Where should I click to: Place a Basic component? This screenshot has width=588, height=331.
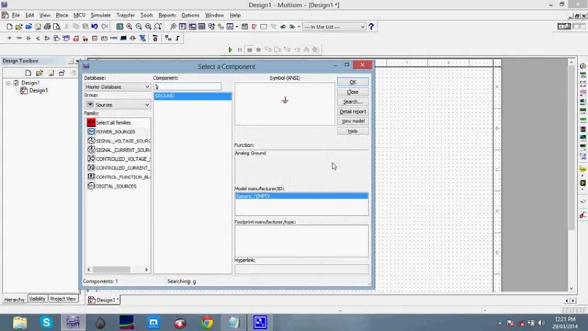(x=19, y=38)
